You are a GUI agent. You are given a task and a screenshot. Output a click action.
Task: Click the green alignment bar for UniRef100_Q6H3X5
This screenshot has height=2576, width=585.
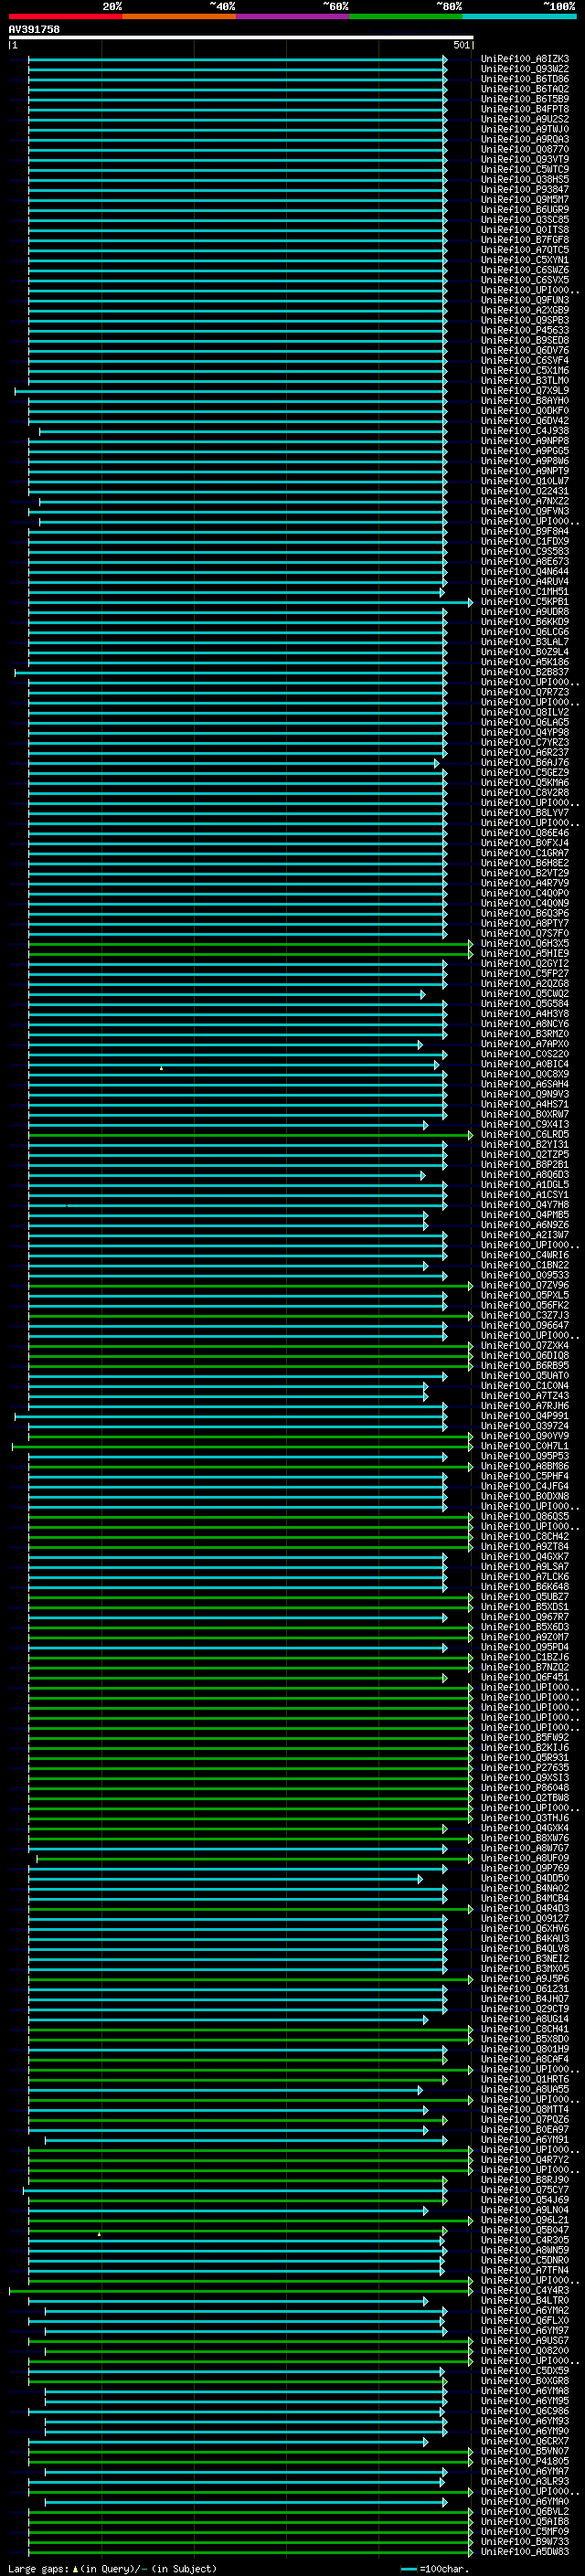tap(250, 944)
